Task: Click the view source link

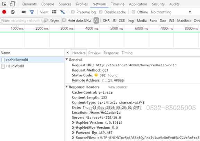Action: point(117,87)
